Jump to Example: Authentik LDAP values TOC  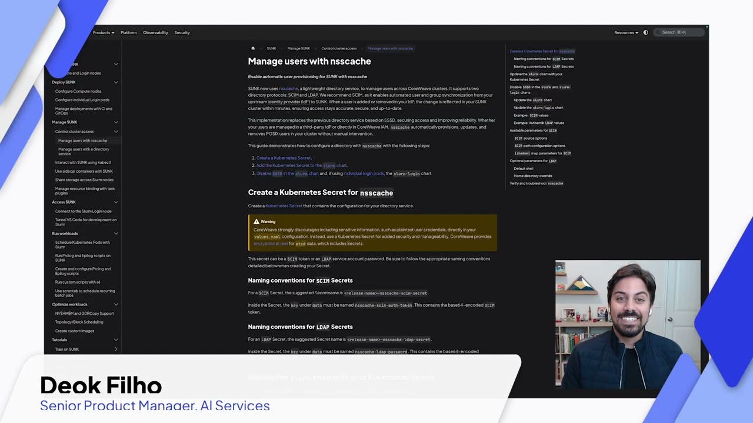coord(539,123)
